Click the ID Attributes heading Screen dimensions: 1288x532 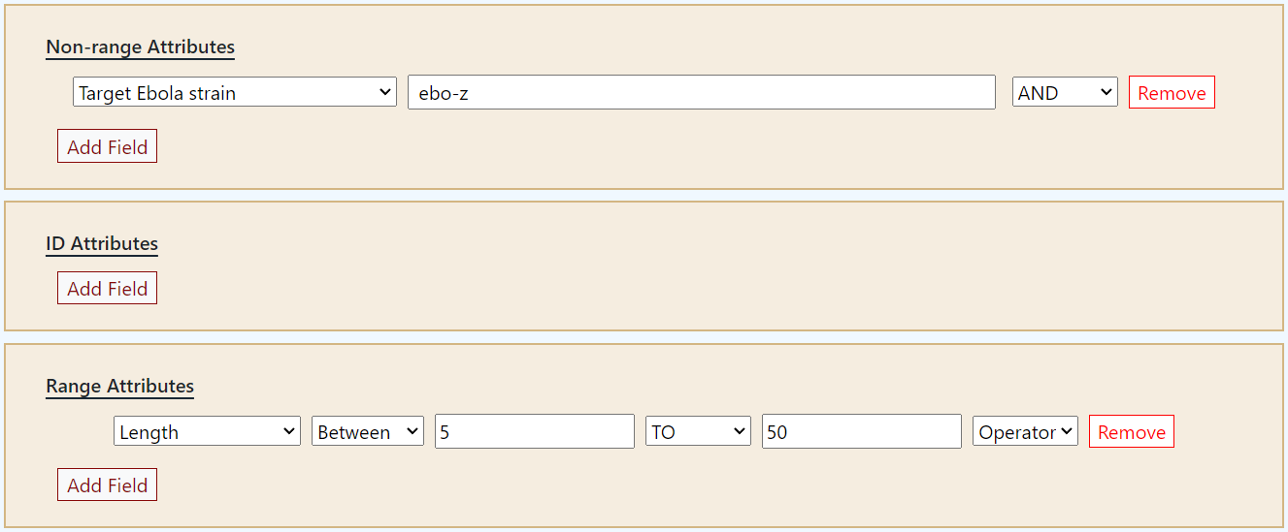pos(102,243)
